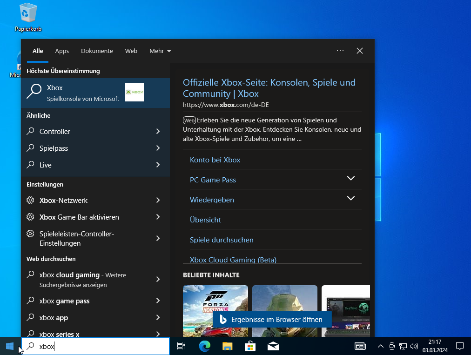Image resolution: width=471 pixels, height=355 pixels.
Task: Open Microsoft Store from the taskbar
Action: [x=250, y=346]
